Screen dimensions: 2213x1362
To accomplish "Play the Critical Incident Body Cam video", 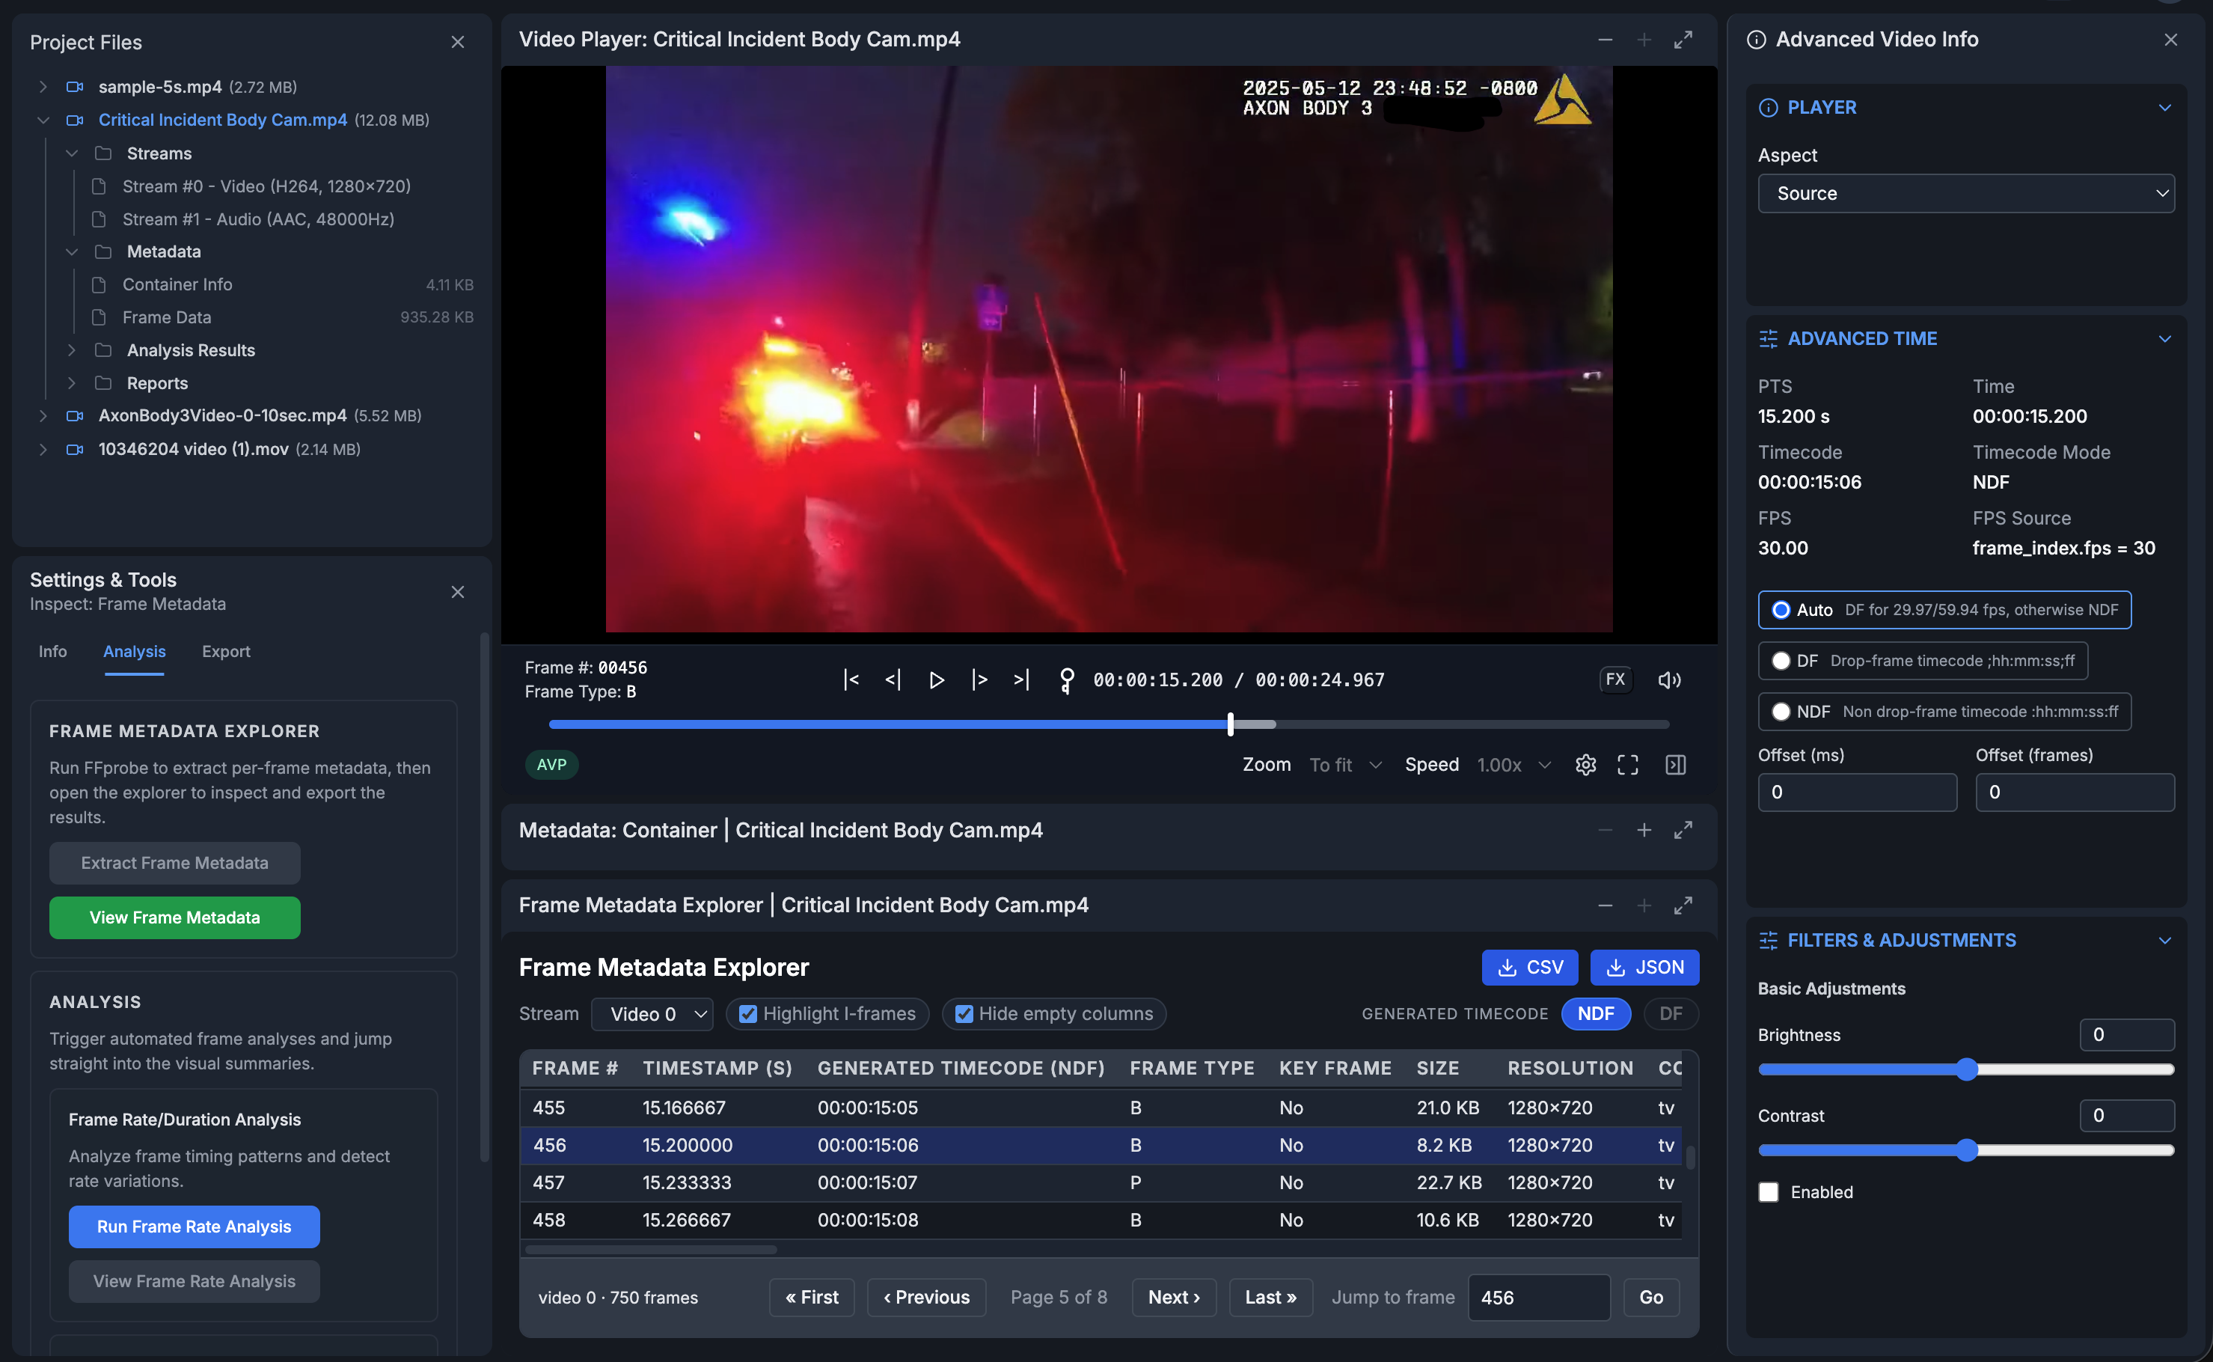I will point(937,680).
